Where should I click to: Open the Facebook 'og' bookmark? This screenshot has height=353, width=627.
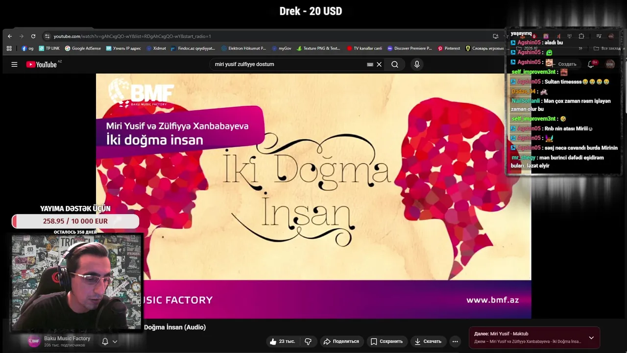[27, 49]
